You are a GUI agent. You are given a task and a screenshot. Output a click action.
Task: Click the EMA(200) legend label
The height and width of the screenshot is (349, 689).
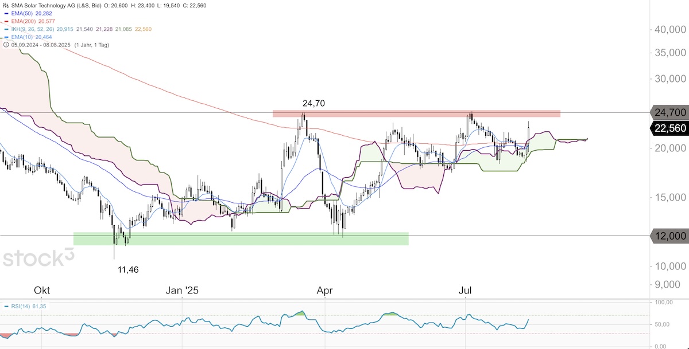(24, 21)
